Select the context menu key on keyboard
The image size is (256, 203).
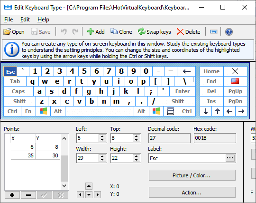[x=171, y=111]
